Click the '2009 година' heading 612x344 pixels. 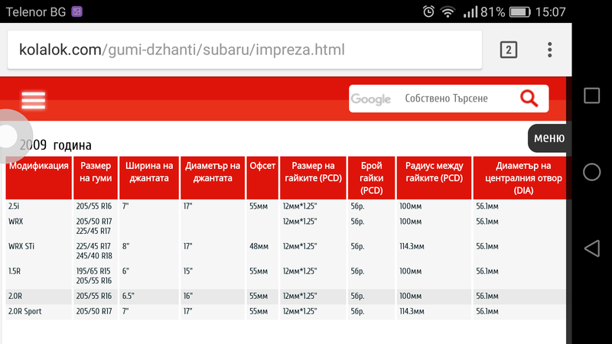point(55,145)
